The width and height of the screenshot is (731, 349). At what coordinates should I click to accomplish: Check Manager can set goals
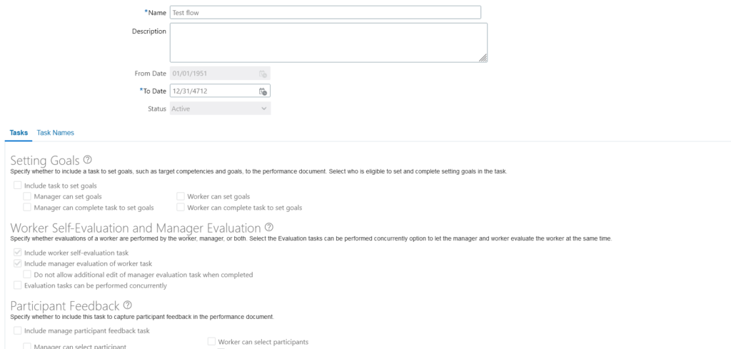point(27,196)
